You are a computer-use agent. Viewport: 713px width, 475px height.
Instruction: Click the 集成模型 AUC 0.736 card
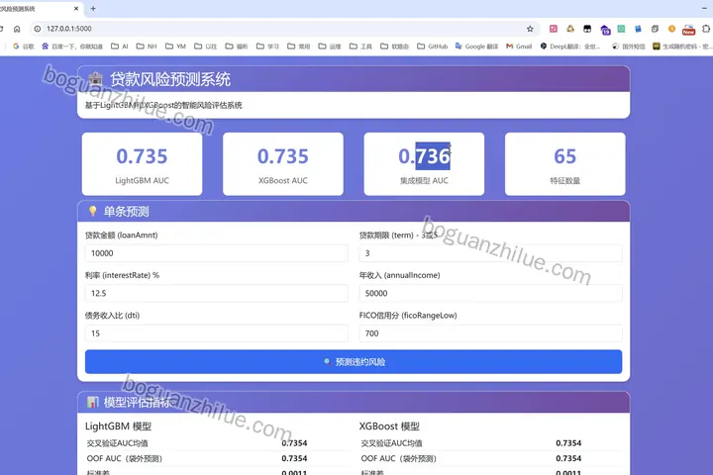424,164
